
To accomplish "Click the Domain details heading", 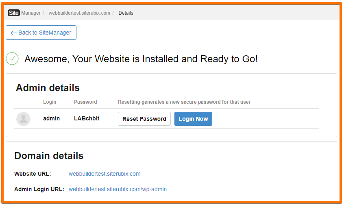I will pyautogui.click(x=49, y=156).
